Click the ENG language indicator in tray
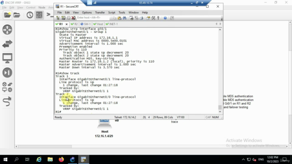The width and height of the screenshot is (292, 164). [x=261, y=159]
